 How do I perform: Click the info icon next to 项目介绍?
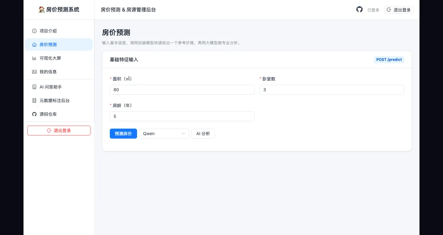tap(34, 31)
